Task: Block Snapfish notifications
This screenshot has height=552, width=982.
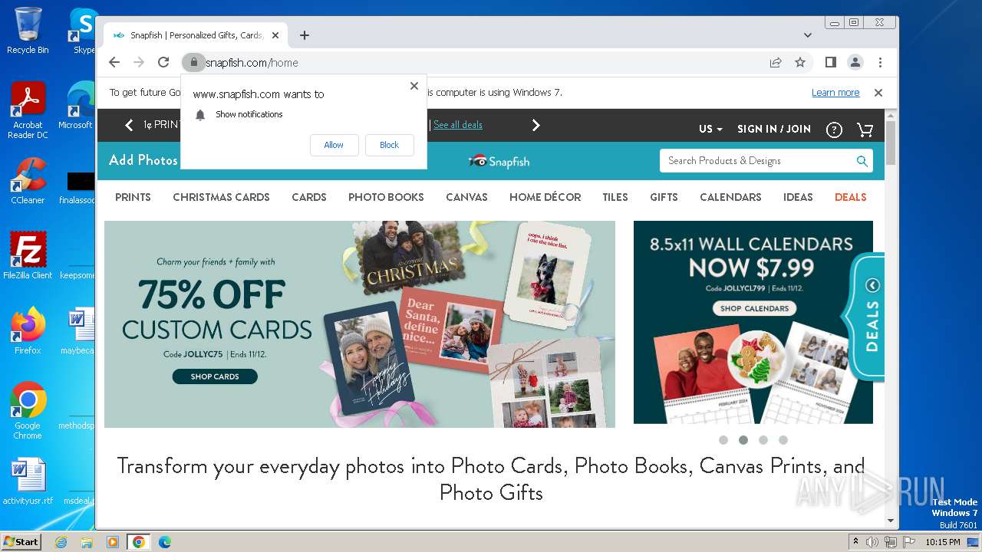Action: point(389,145)
